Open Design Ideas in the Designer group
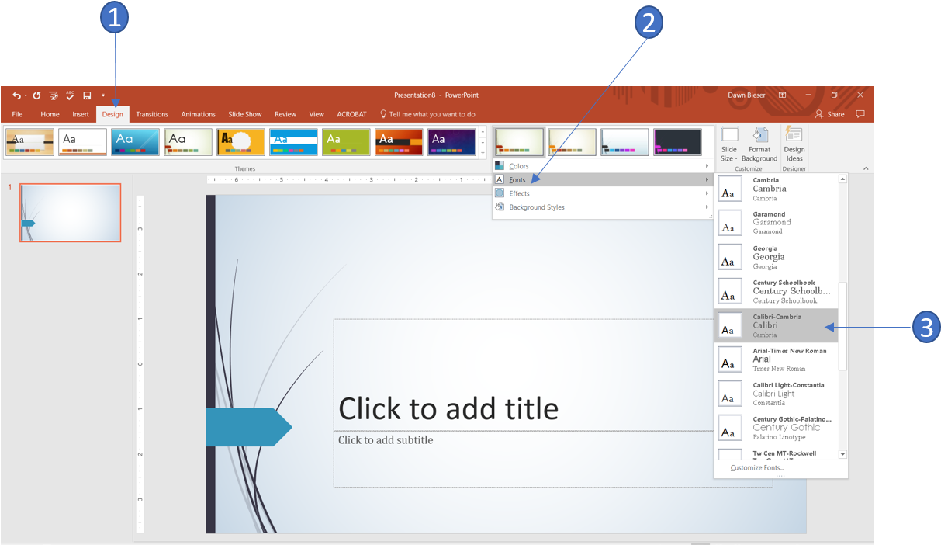Image resolution: width=941 pixels, height=545 pixels. tap(794, 144)
